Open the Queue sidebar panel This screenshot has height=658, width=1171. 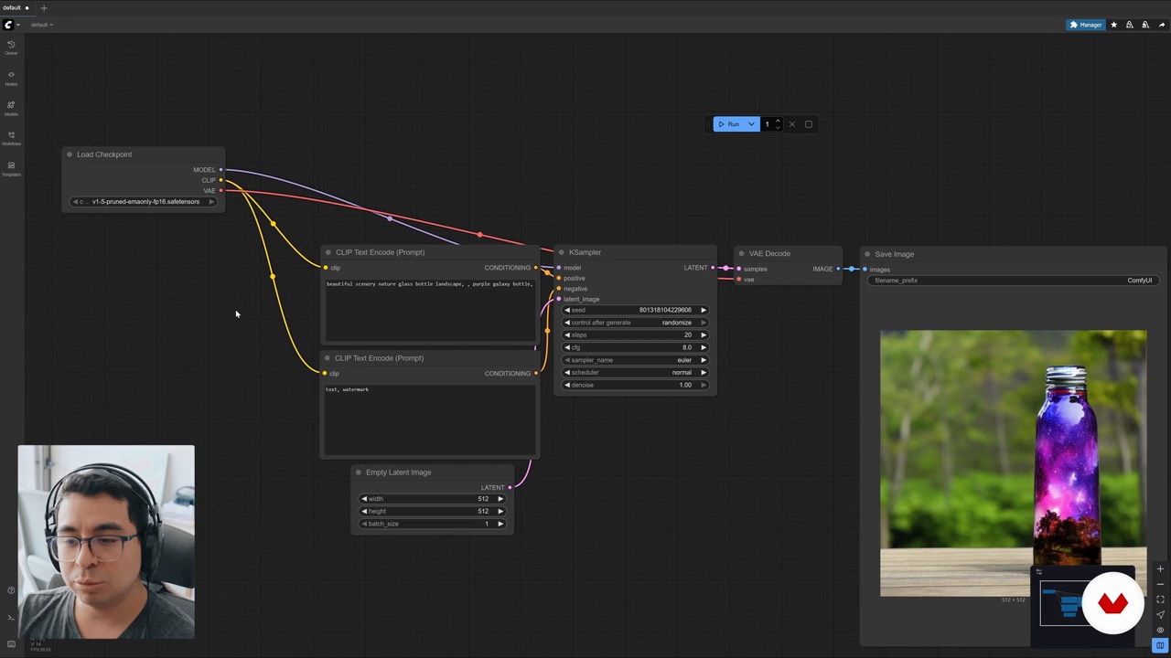(11, 47)
